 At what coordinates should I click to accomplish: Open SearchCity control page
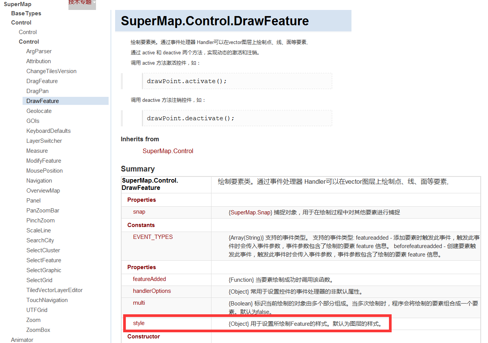click(x=40, y=240)
